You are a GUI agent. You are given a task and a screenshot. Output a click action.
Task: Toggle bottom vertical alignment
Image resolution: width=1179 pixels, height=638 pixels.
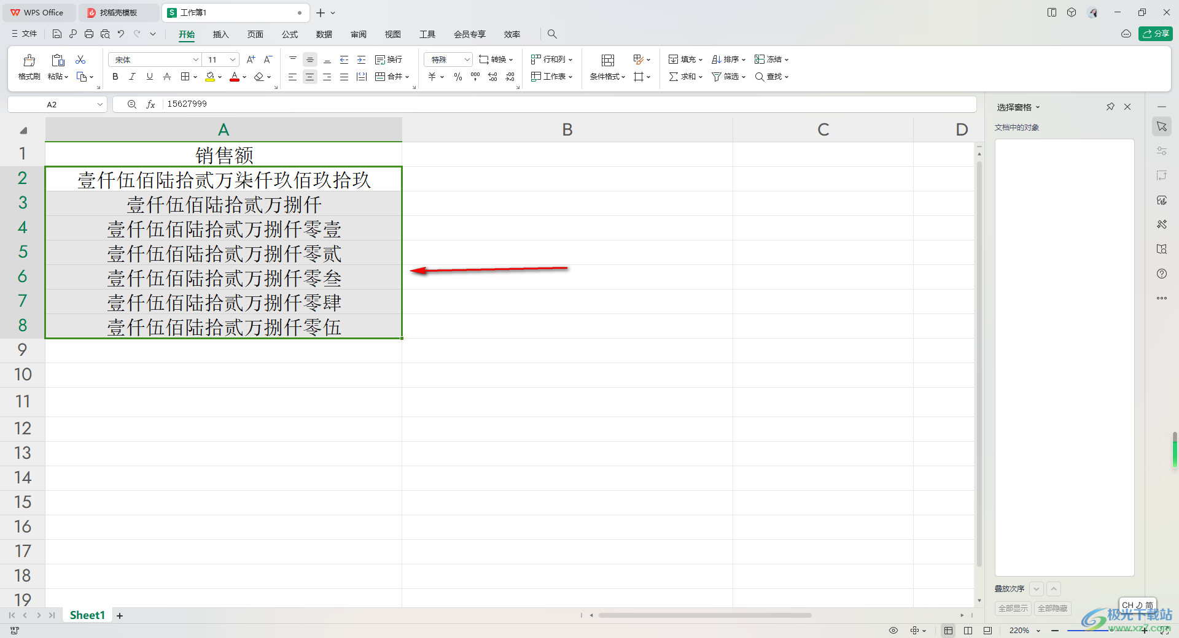click(327, 60)
